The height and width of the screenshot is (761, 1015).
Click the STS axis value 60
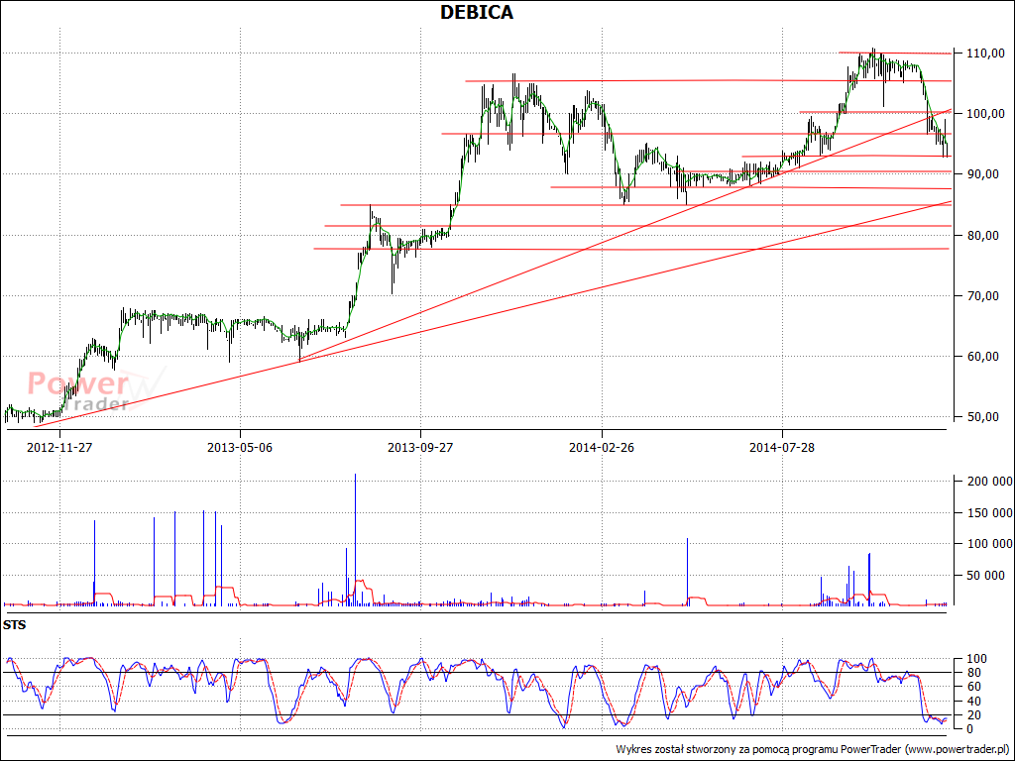(x=976, y=688)
